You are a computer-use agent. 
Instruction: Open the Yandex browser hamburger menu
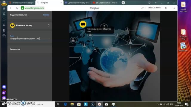point(155,3)
